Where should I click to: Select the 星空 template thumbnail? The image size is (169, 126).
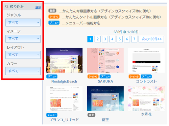[x=105, y=99]
